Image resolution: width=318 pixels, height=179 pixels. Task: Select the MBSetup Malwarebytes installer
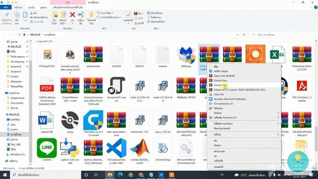pyautogui.click(x=186, y=57)
